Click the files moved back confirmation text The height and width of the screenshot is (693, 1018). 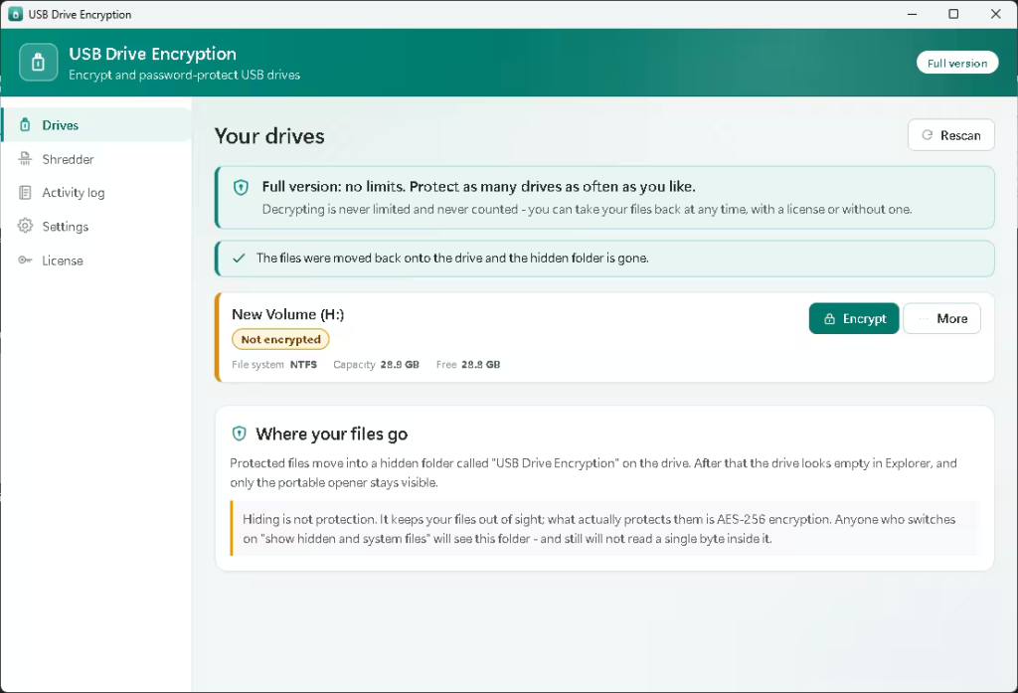tap(452, 258)
